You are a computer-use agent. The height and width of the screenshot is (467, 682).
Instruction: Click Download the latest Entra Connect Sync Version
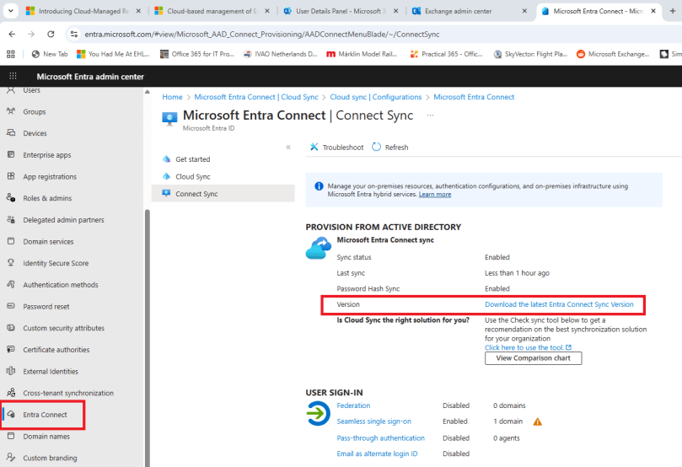[x=559, y=304]
